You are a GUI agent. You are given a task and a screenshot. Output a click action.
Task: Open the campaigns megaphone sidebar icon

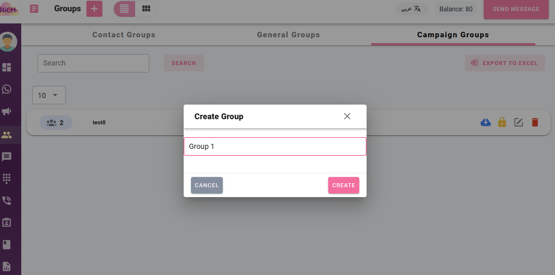click(7, 112)
